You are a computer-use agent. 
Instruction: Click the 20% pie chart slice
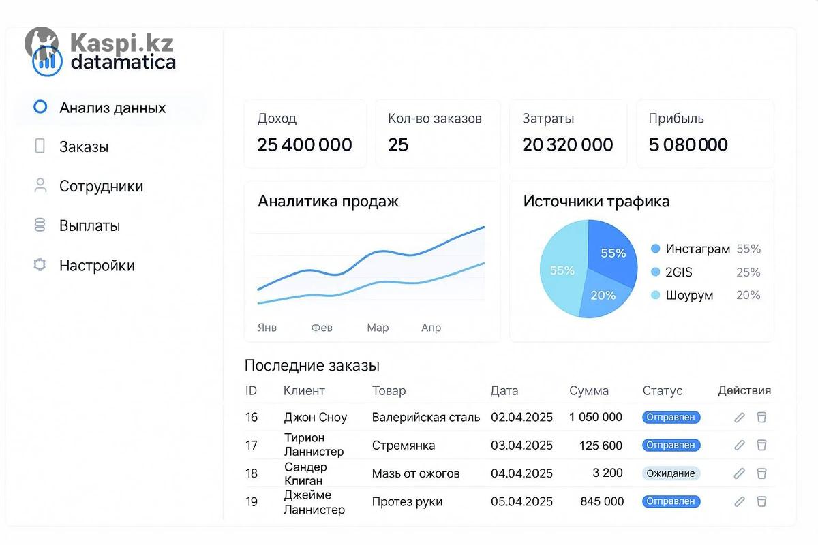click(603, 294)
